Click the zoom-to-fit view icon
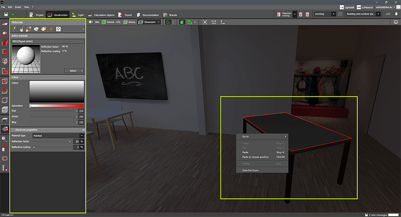The height and width of the screenshot is (217, 401). coord(205,22)
